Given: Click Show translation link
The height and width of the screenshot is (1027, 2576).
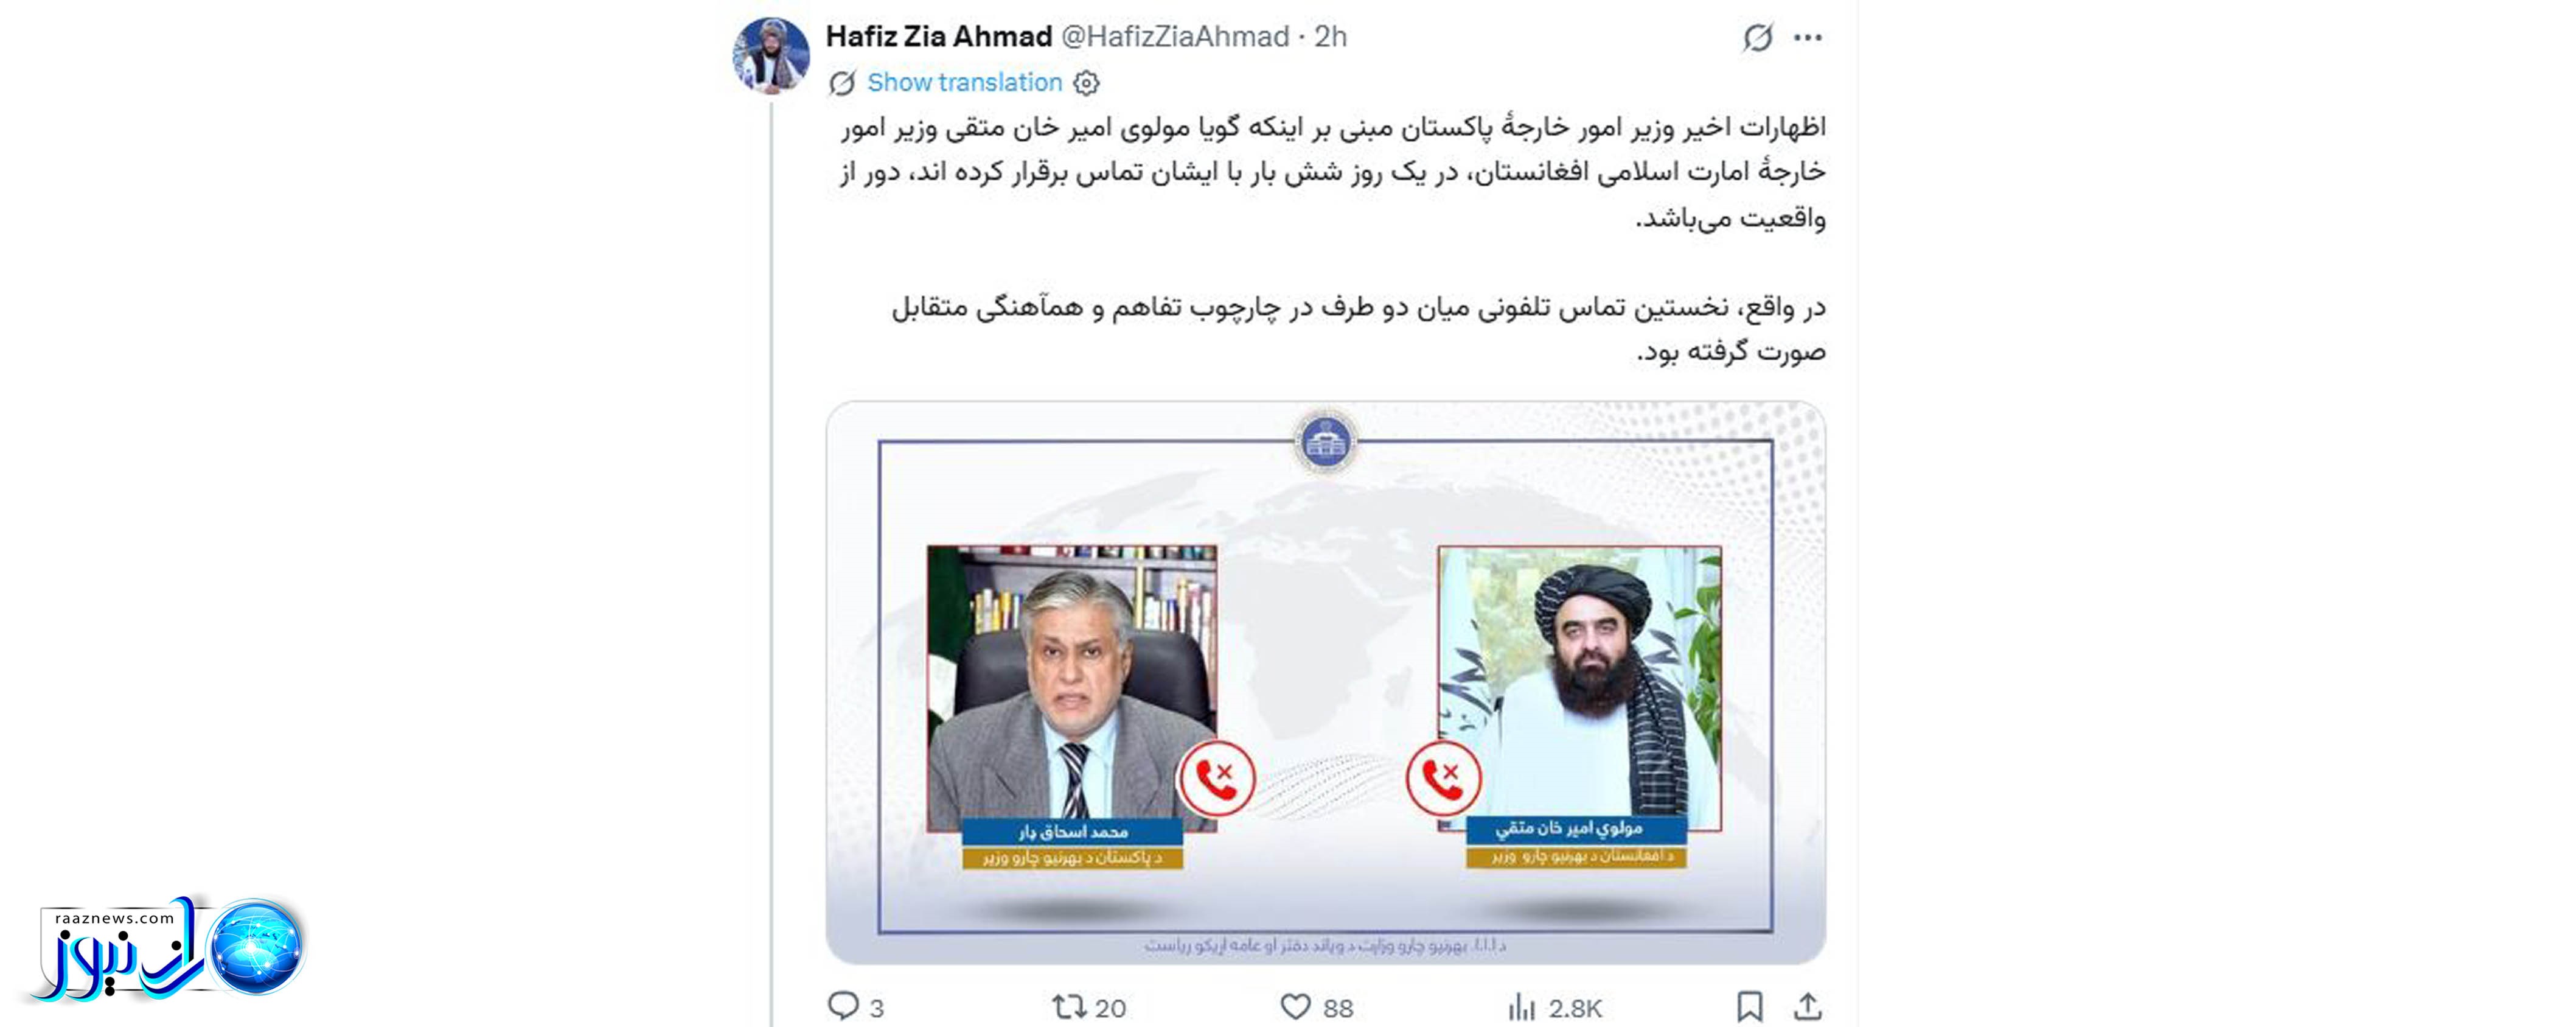Looking at the screenshot, I should pyautogui.click(x=964, y=82).
